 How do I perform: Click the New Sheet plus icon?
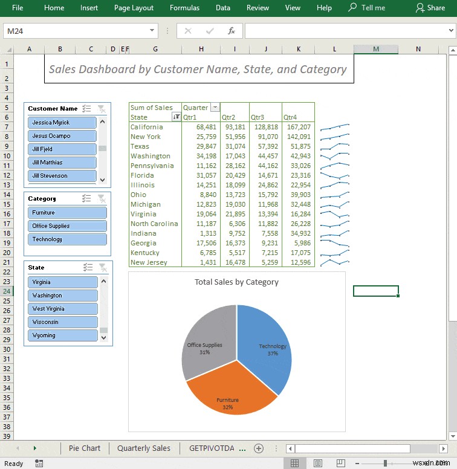tap(259, 448)
